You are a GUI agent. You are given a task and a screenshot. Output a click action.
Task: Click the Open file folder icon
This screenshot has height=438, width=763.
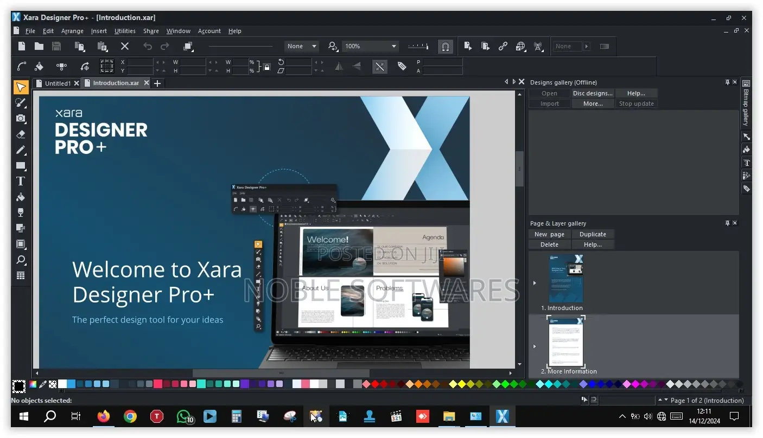pyautogui.click(x=39, y=47)
